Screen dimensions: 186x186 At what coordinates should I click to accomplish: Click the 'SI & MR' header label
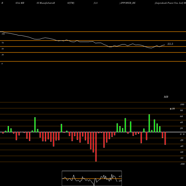coord(20,3)
